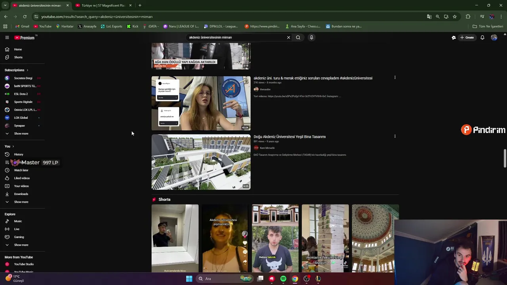Open the Chrome extensions puzzle icon
Screen dimensions: 507x285
468,17
